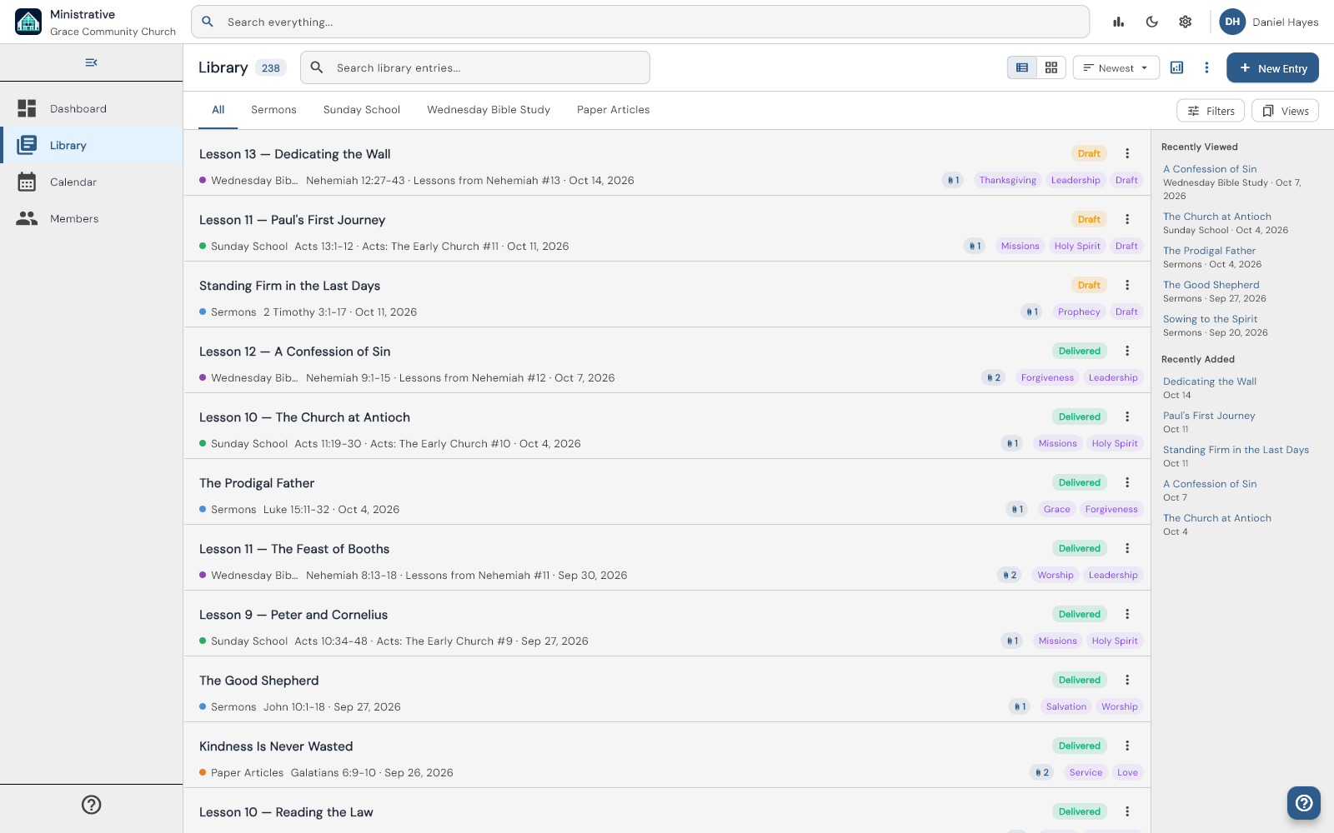Screen dimensions: 1334x833
Task: Click the Thanksgiving tag on Lesson 13
Action: pyautogui.click(x=1008, y=180)
